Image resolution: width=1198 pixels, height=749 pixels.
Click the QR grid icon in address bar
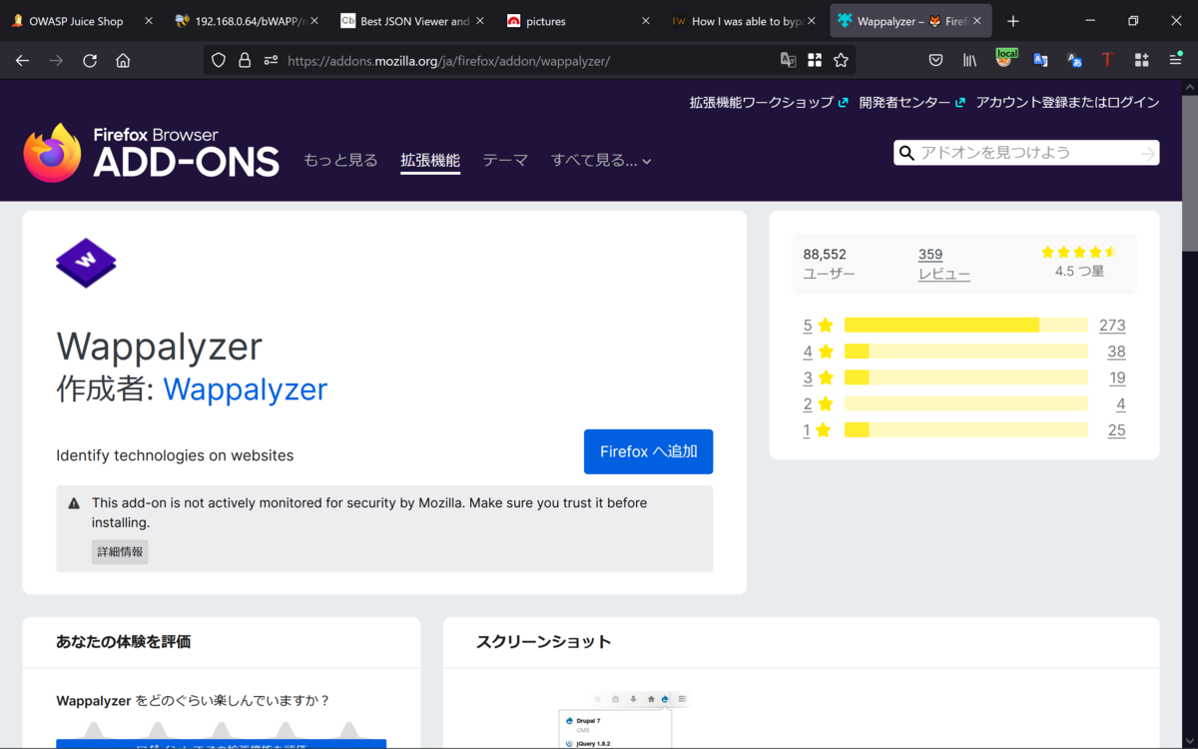[815, 60]
